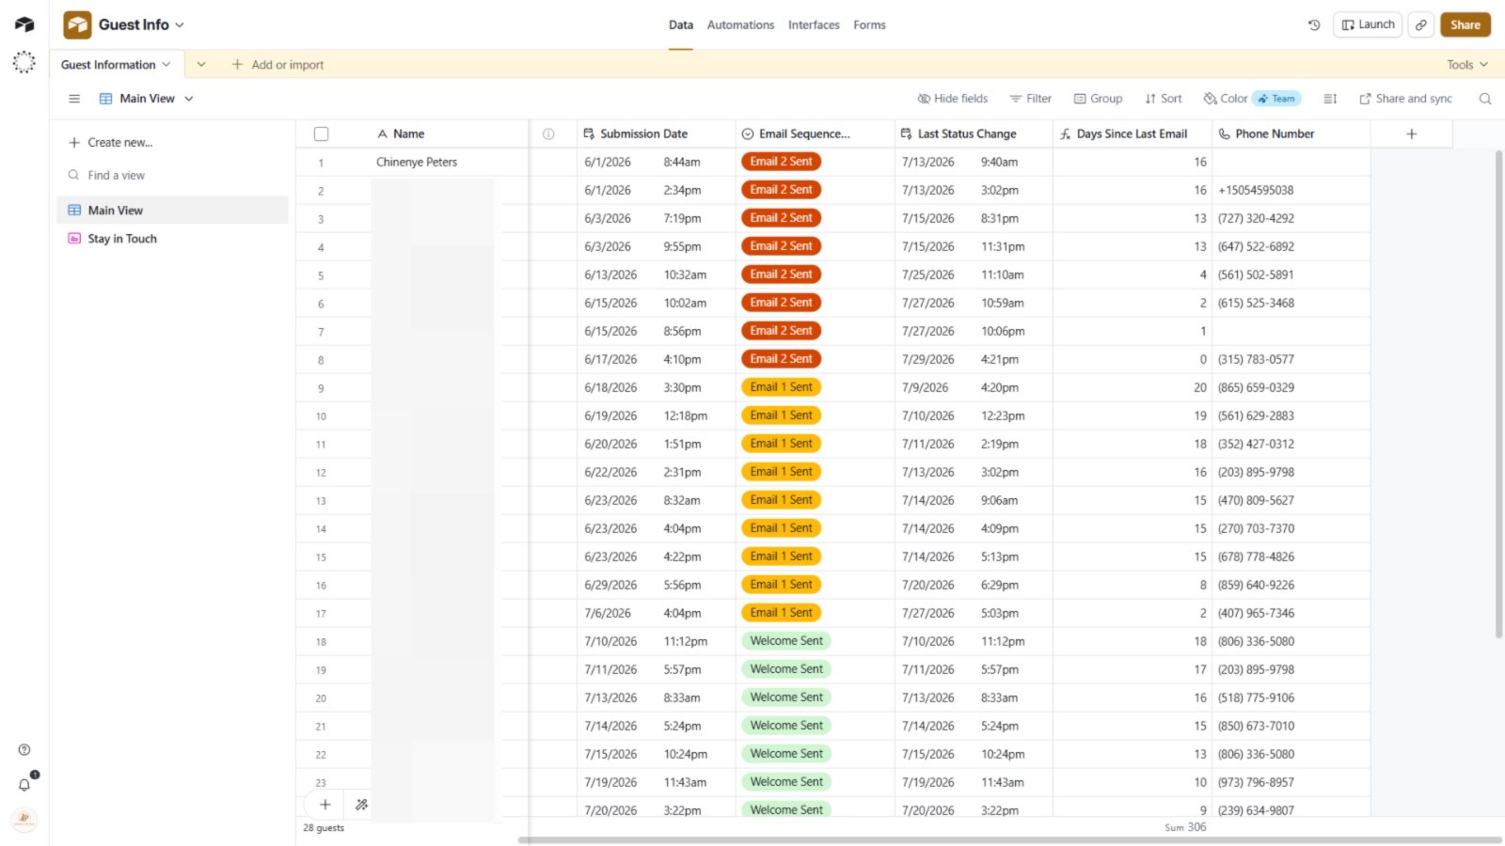Copy the base link icon
Image resolution: width=1505 pixels, height=846 pixels.
pos(1421,25)
